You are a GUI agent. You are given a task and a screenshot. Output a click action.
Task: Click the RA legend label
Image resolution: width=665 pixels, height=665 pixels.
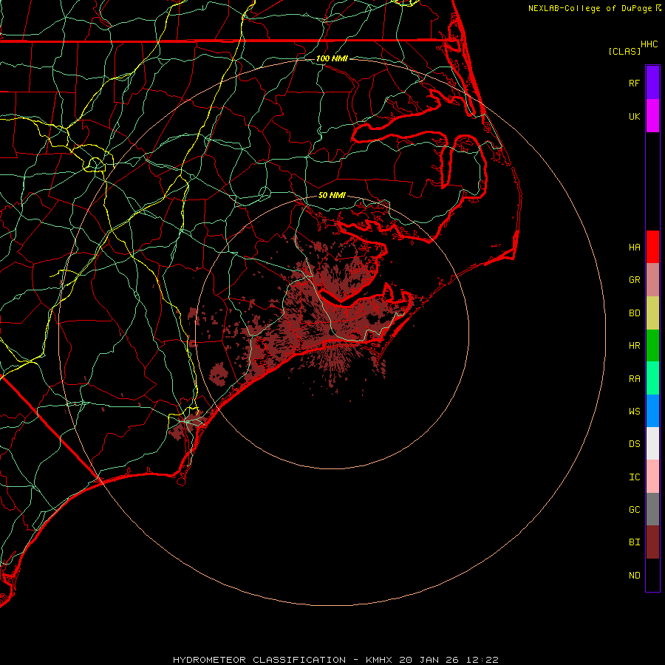pos(634,379)
